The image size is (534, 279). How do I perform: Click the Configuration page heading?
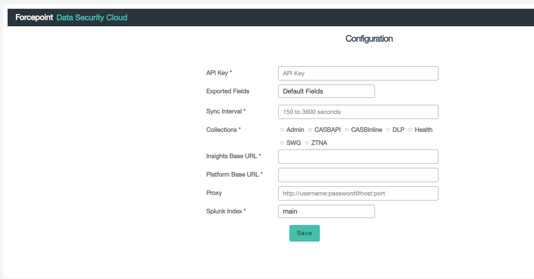coord(369,39)
